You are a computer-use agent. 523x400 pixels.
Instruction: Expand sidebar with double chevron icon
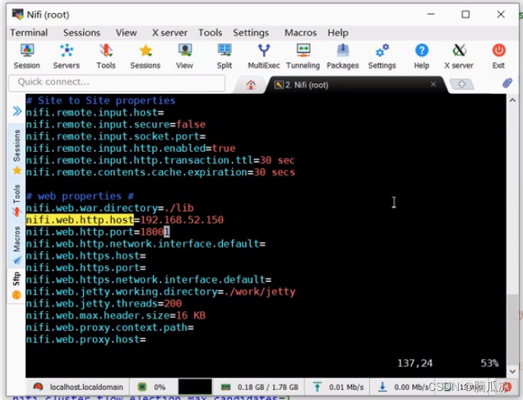[x=17, y=111]
